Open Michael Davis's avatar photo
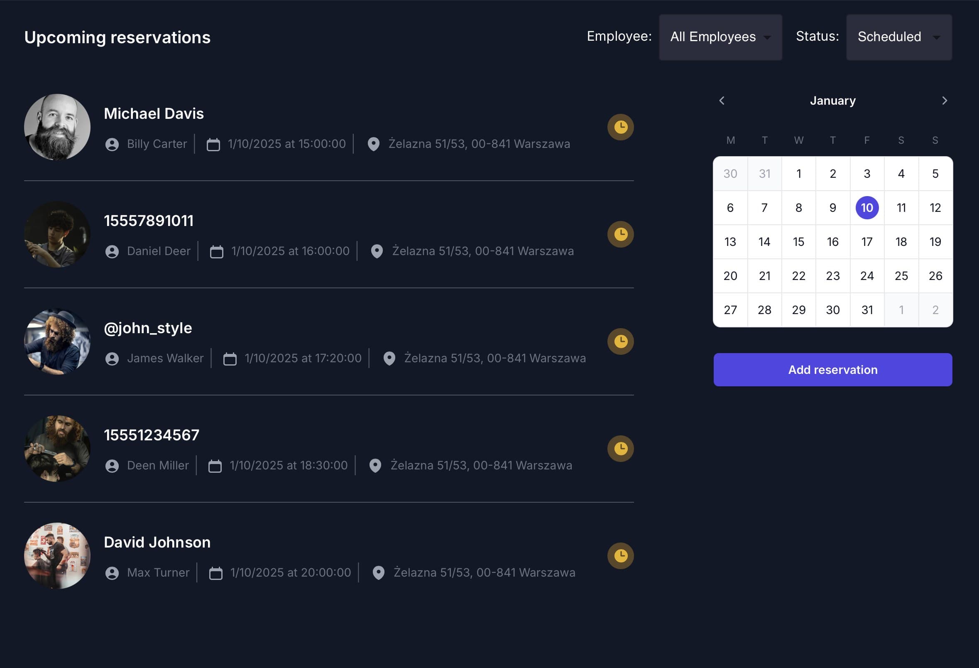This screenshot has width=979, height=668. click(x=57, y=127)
